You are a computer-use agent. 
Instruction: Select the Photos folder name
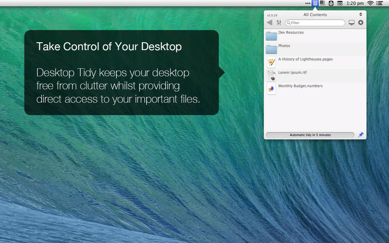click(x=284, y=46)
